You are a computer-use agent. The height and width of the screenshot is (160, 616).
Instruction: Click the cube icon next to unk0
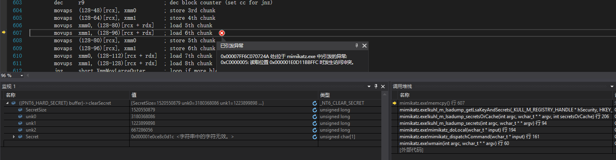click(x=20, y=117)
